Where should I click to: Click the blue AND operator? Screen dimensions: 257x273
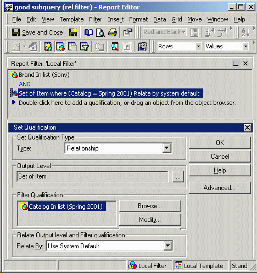click(25, 84)
